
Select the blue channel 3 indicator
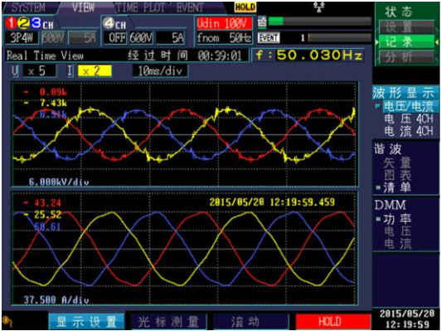click(x=36, y=23)
